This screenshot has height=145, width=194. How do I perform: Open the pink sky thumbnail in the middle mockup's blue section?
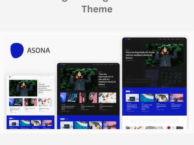coord(110,125)
